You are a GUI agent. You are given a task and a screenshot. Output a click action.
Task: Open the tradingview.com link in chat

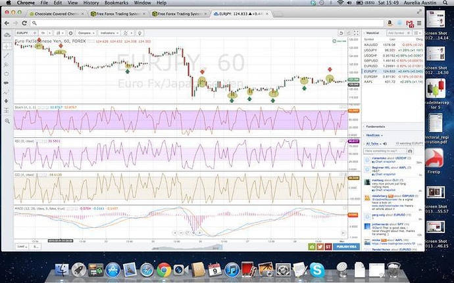click(392, 244)
